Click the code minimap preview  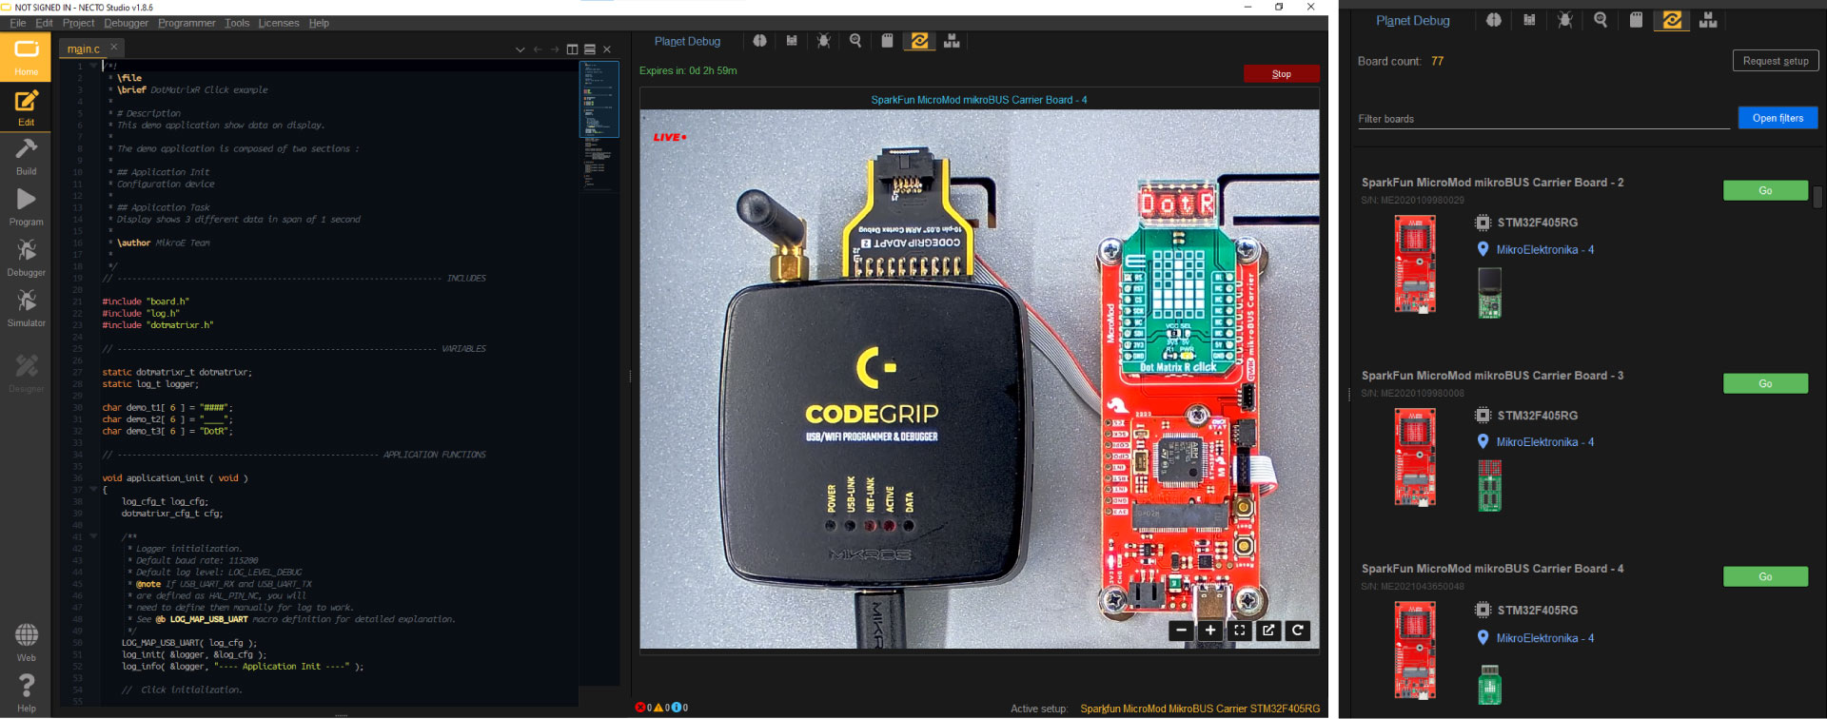pos(599,100)
